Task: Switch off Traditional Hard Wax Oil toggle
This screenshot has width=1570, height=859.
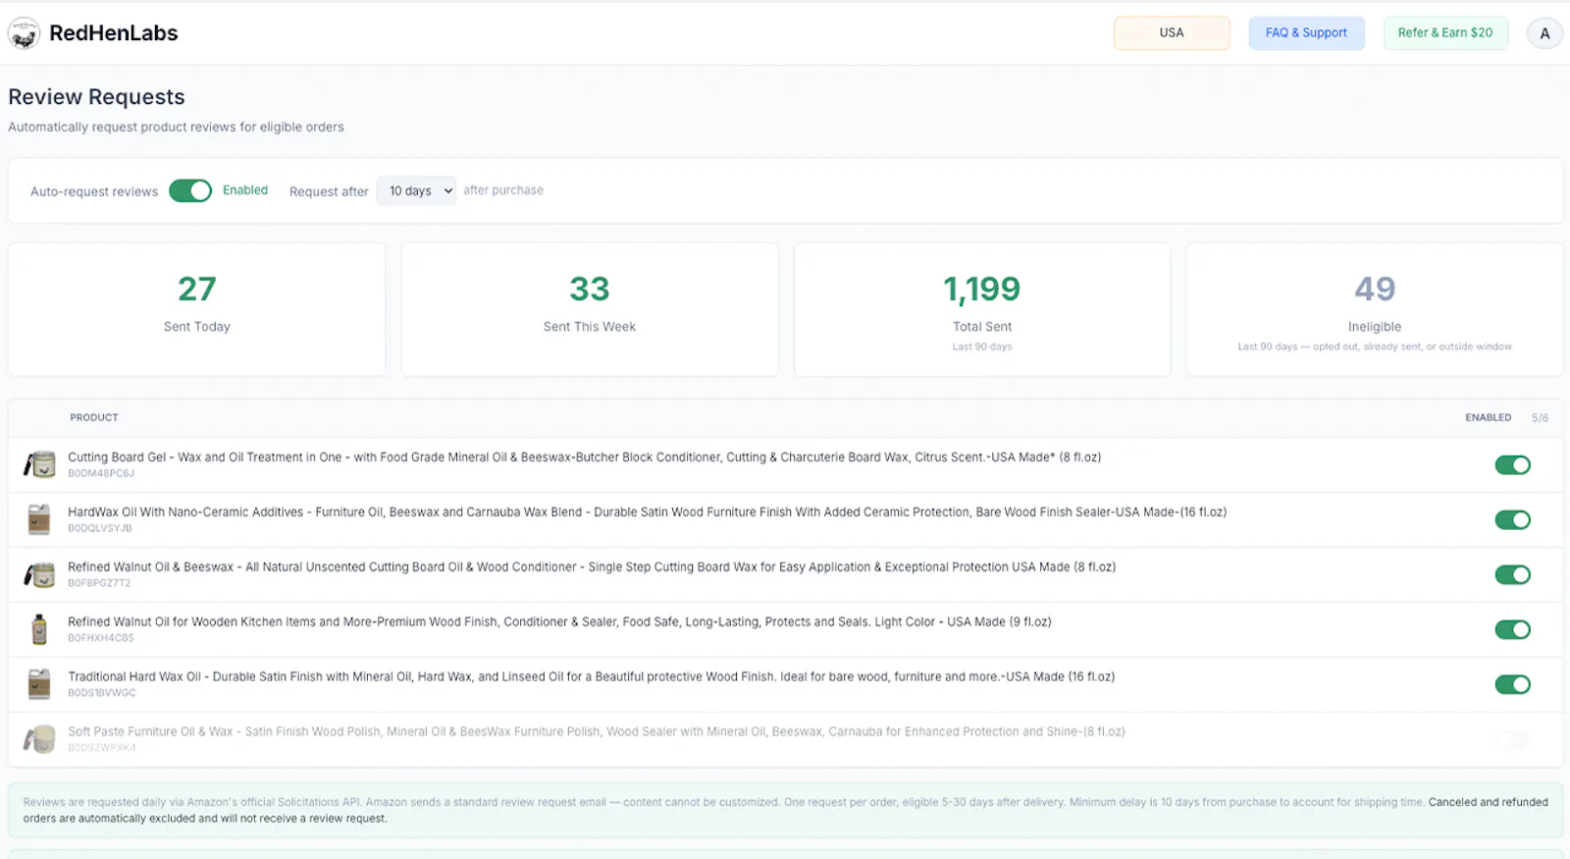Action: click(1512, 685)
